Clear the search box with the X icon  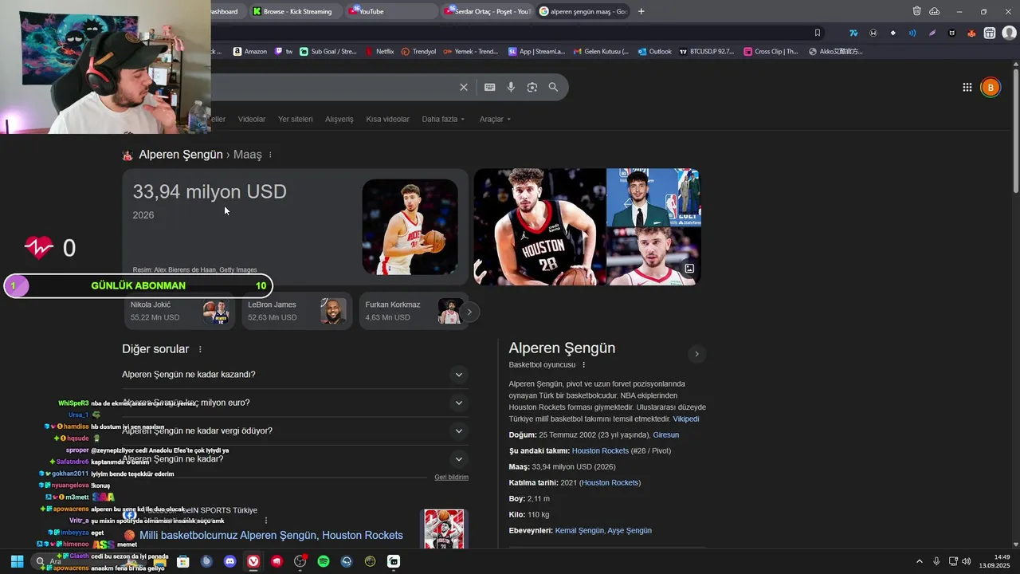click(x=464, y=87)
